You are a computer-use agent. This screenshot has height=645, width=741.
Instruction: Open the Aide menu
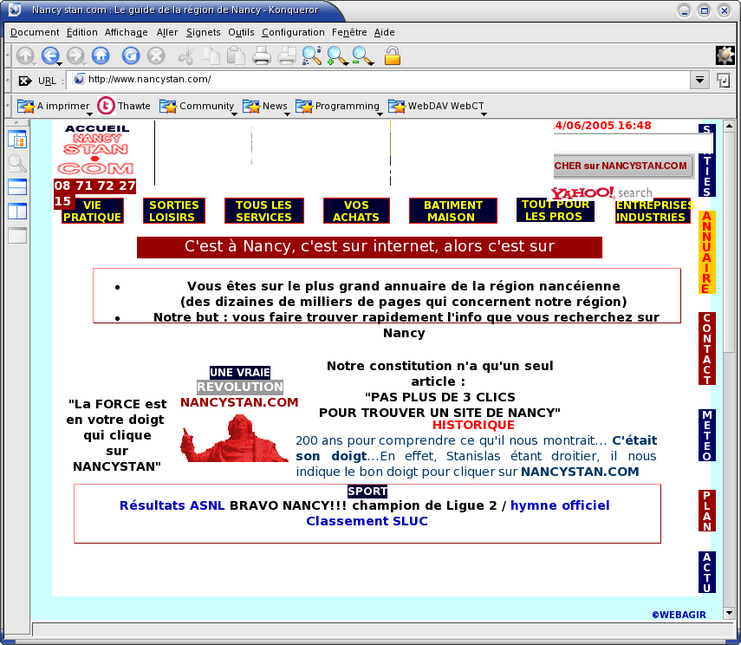[x=384, y=32]
